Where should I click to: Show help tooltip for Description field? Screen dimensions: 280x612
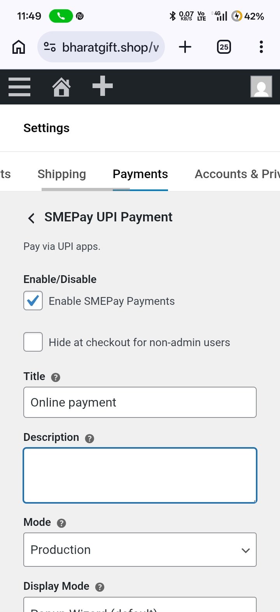click(x=89, y=439)
